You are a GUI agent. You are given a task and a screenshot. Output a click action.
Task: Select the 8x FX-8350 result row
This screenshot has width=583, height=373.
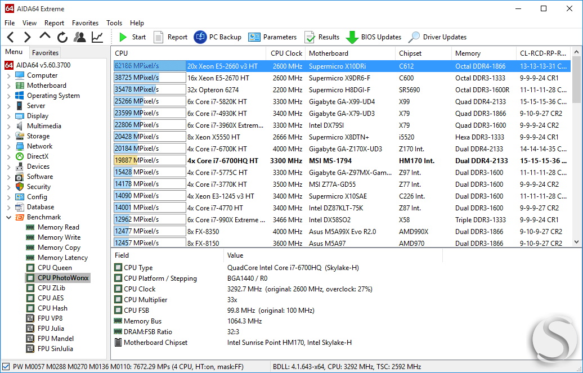coord(342,232)
